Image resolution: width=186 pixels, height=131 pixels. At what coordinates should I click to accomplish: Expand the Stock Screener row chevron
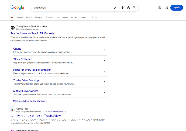[x=104, y=60]
